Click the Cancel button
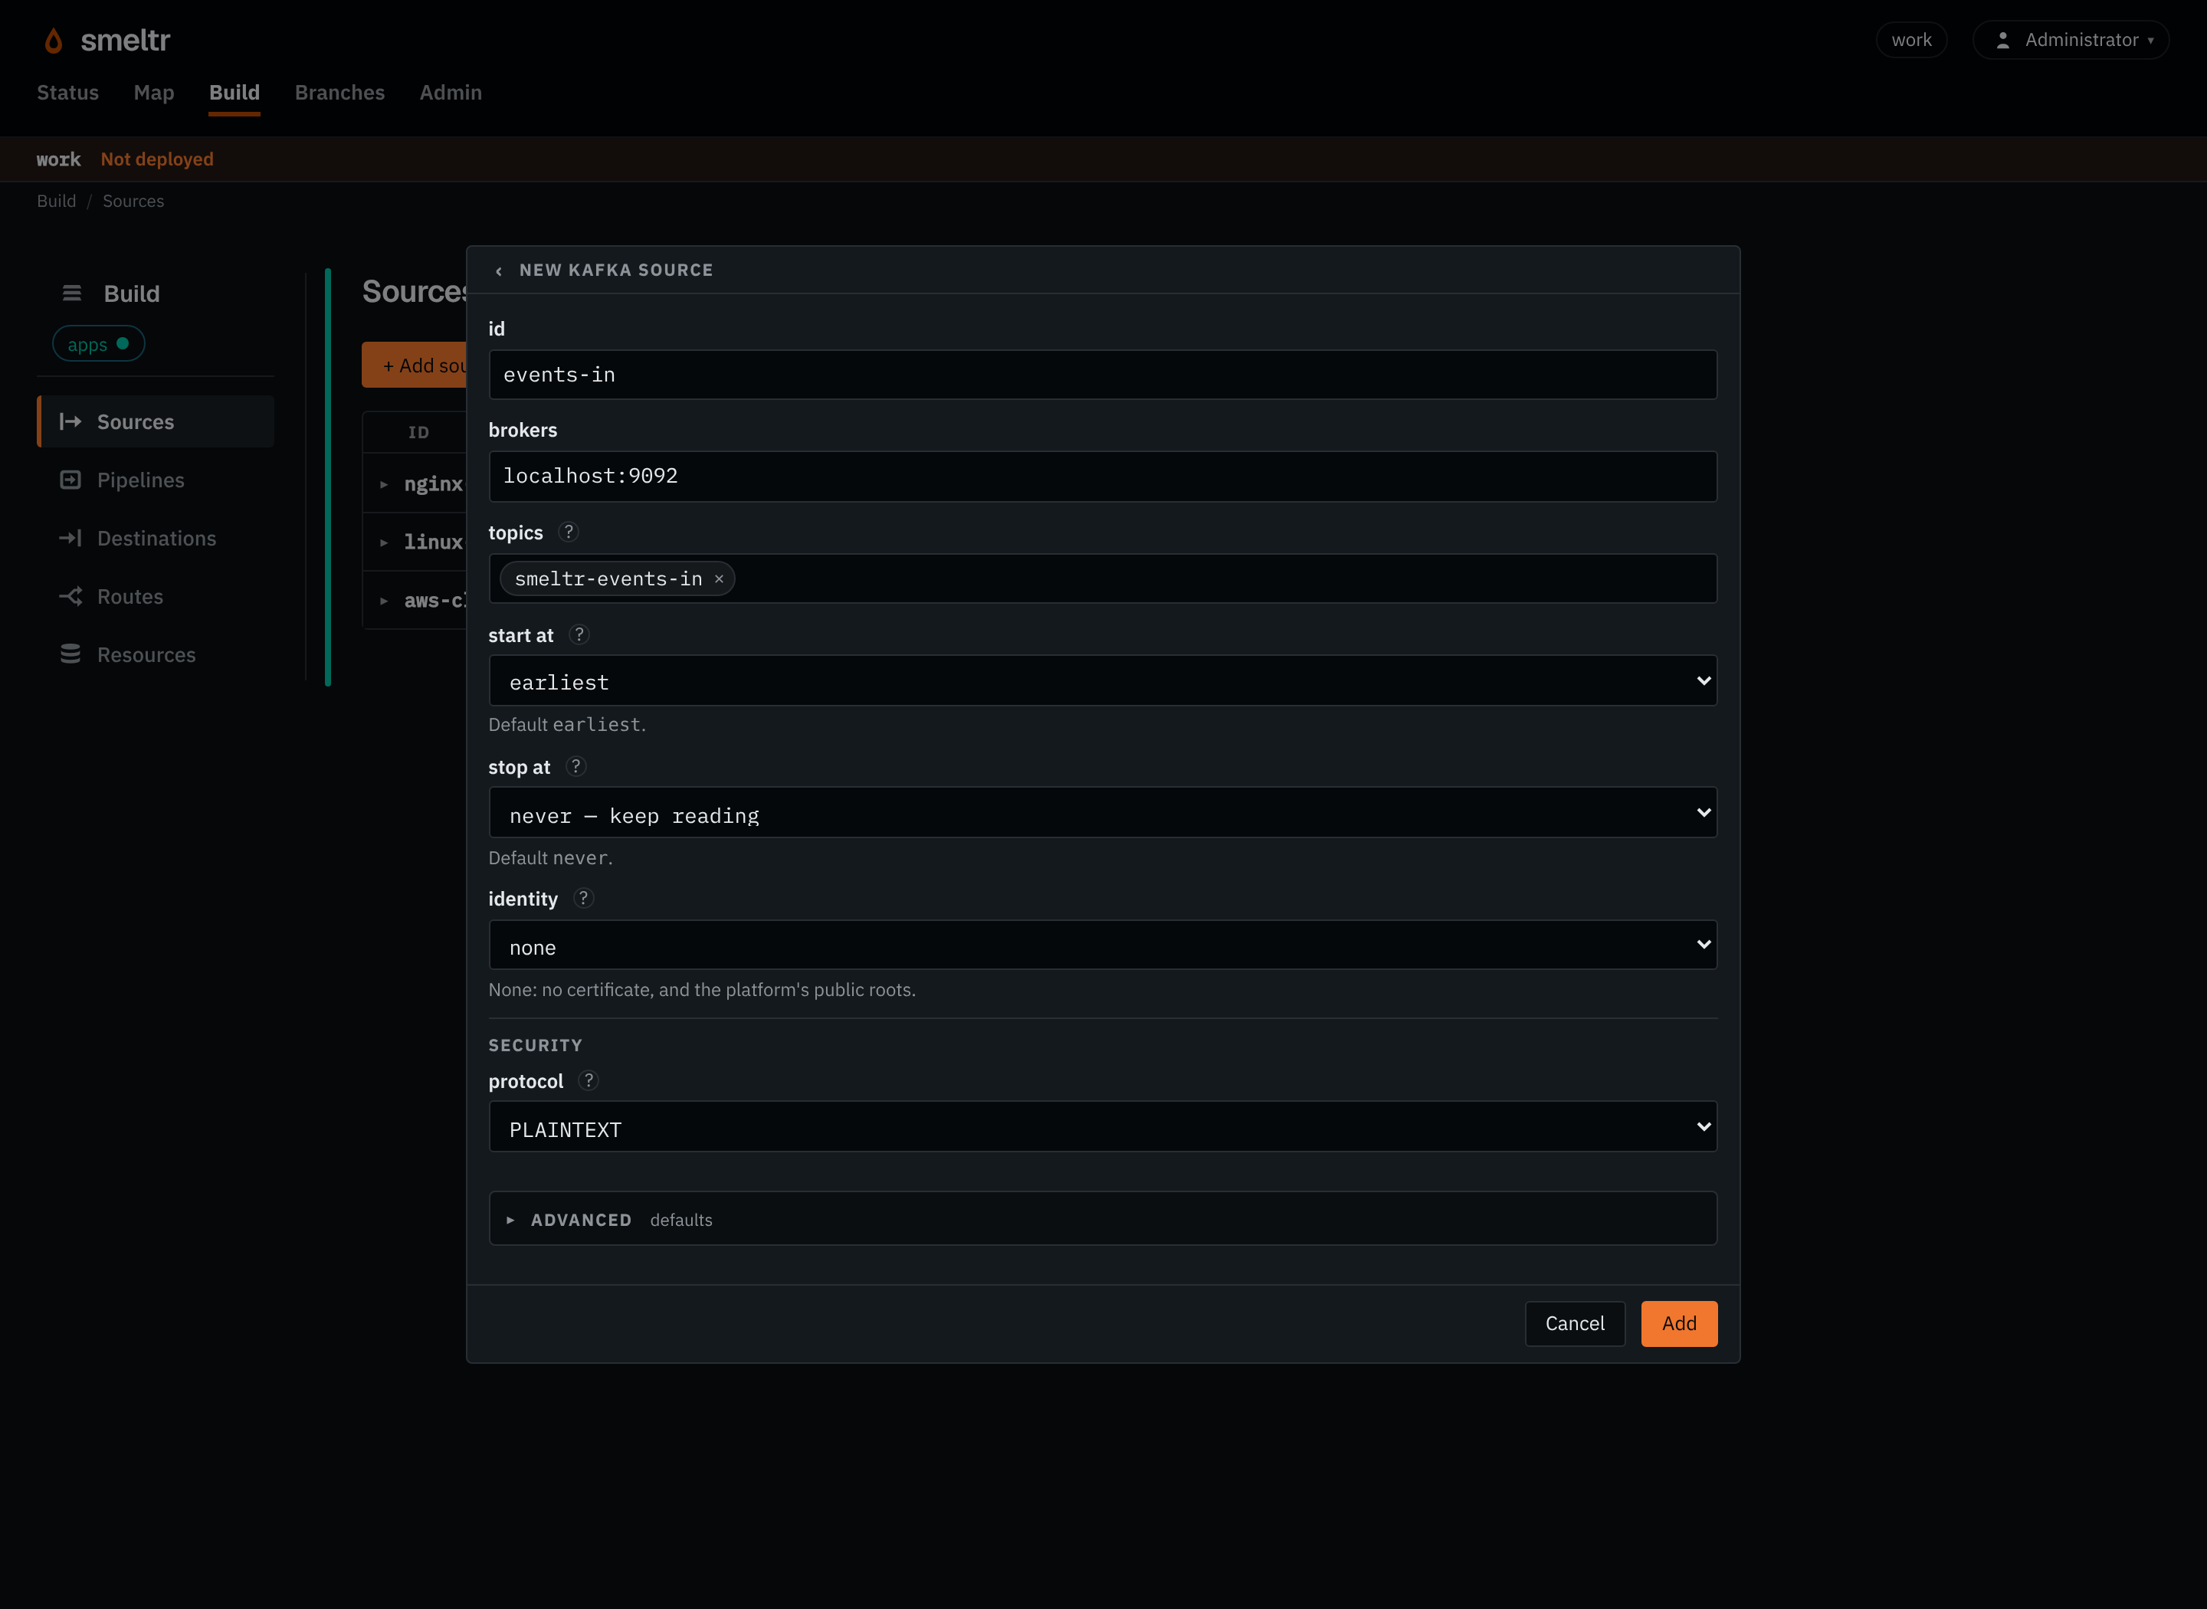This screenshot has width=2207, height=1609. [1575, 1324]
